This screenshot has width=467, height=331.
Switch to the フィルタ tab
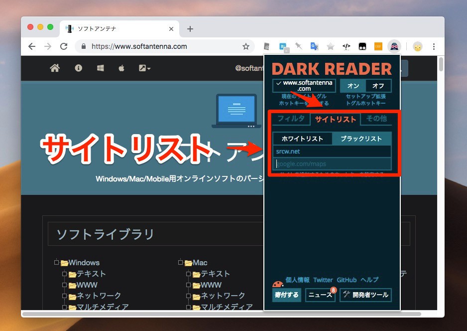click(x=291, y=119)
